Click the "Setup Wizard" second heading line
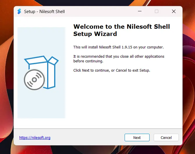195x154 pixels. coord(95,34)
